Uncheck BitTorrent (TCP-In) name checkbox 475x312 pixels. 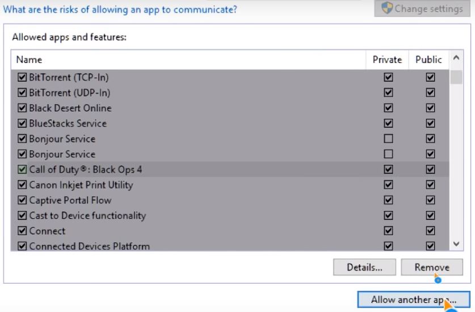22,77
